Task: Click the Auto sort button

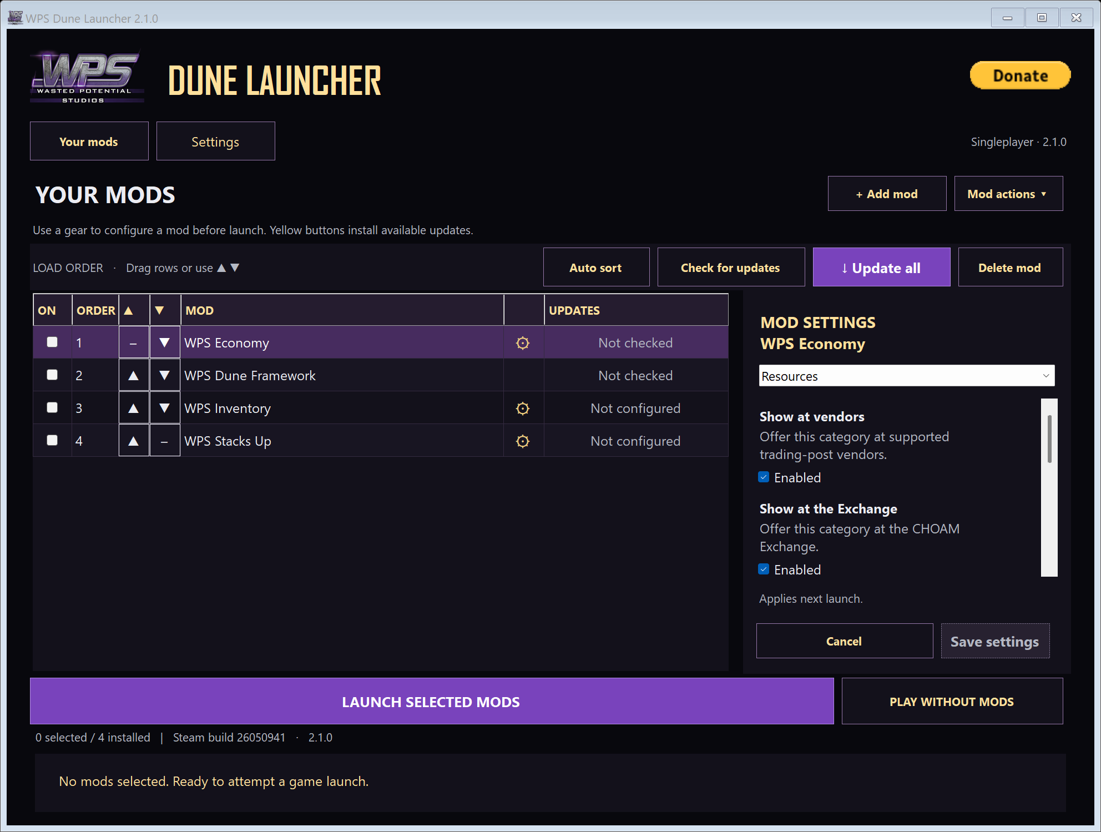Action: [596, 268]
